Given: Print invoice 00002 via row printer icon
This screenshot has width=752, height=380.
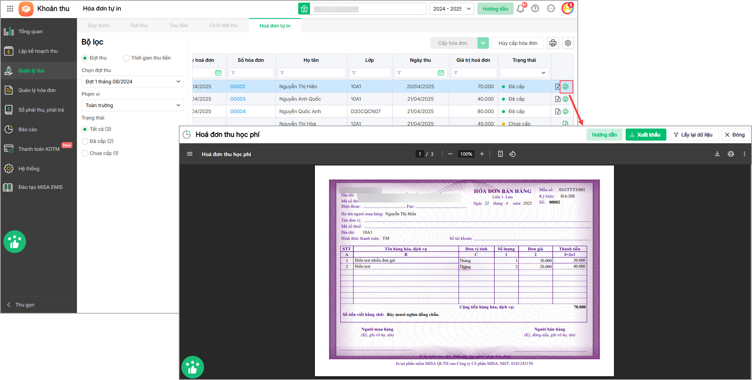Looking at the screenshot, I should [x=566, y=87].
